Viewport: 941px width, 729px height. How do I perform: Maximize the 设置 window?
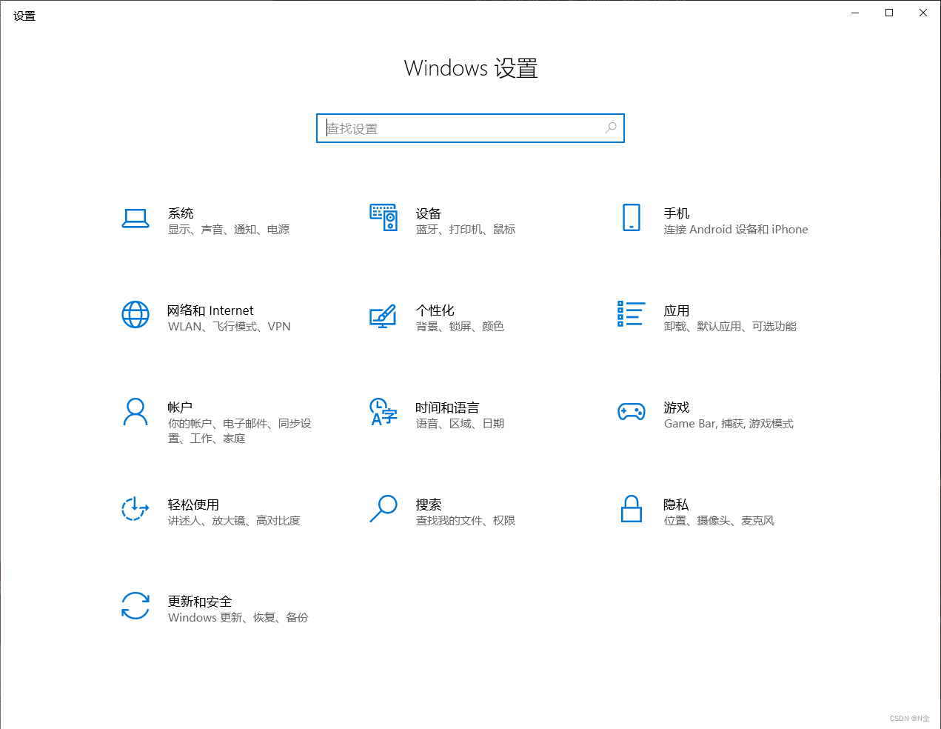tap(889, 13)
